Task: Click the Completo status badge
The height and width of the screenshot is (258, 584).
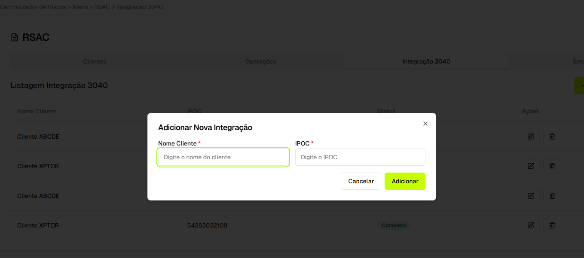Action: (394, 225)
